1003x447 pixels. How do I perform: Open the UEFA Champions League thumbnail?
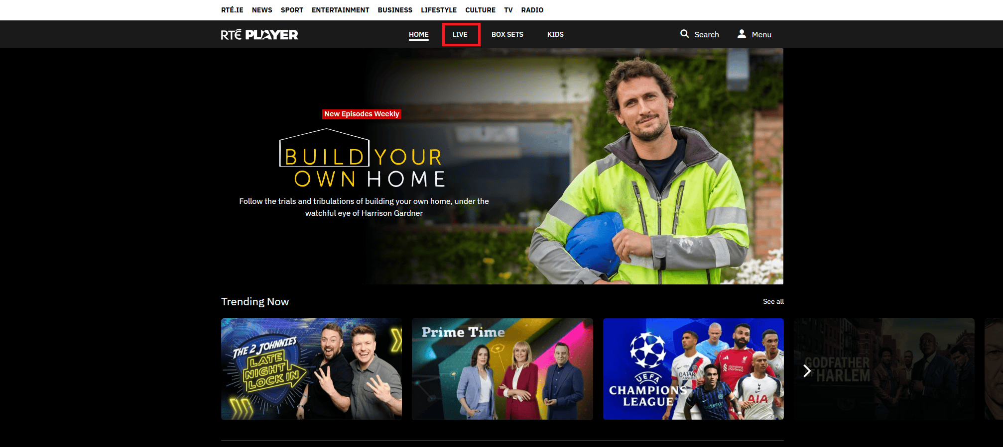pos(693,369)
